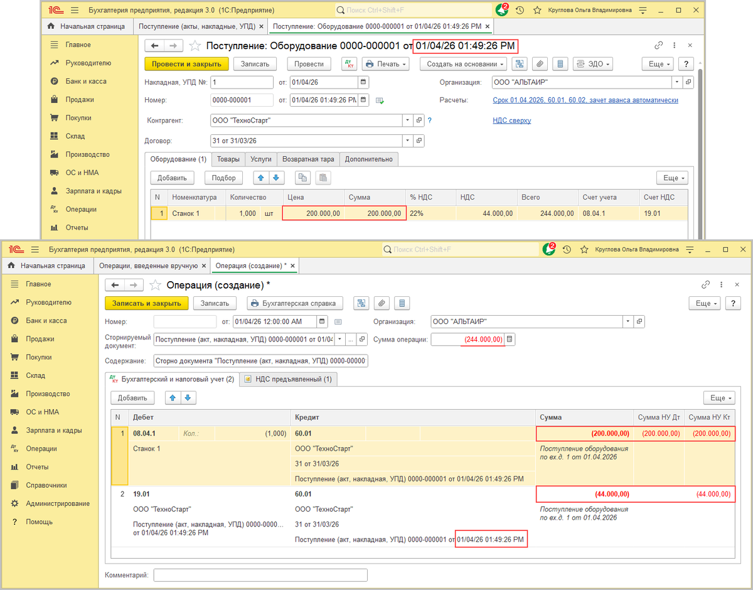
Task: Open НДС сверху link
Action: 512,121
